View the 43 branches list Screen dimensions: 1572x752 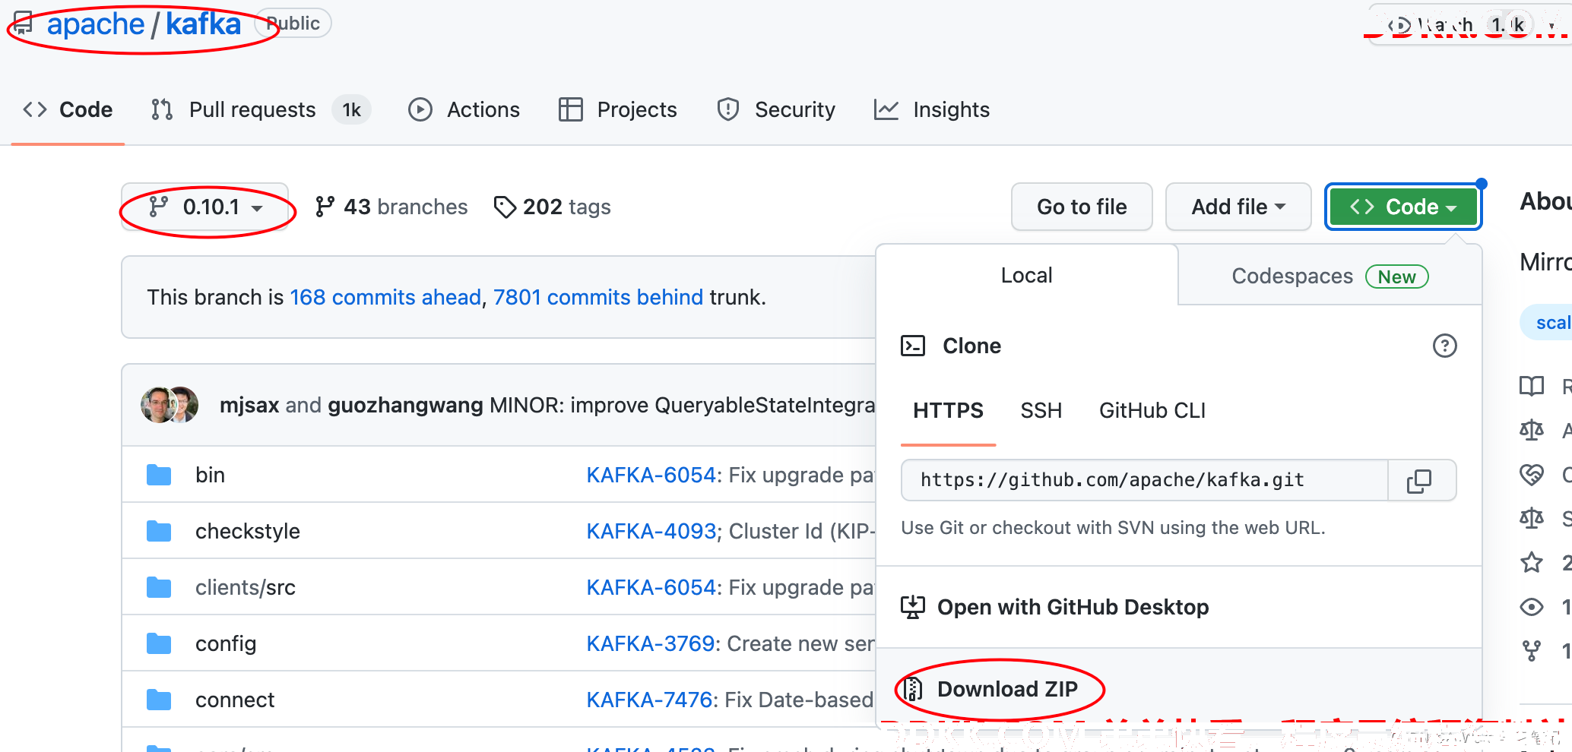coord(391,207)
